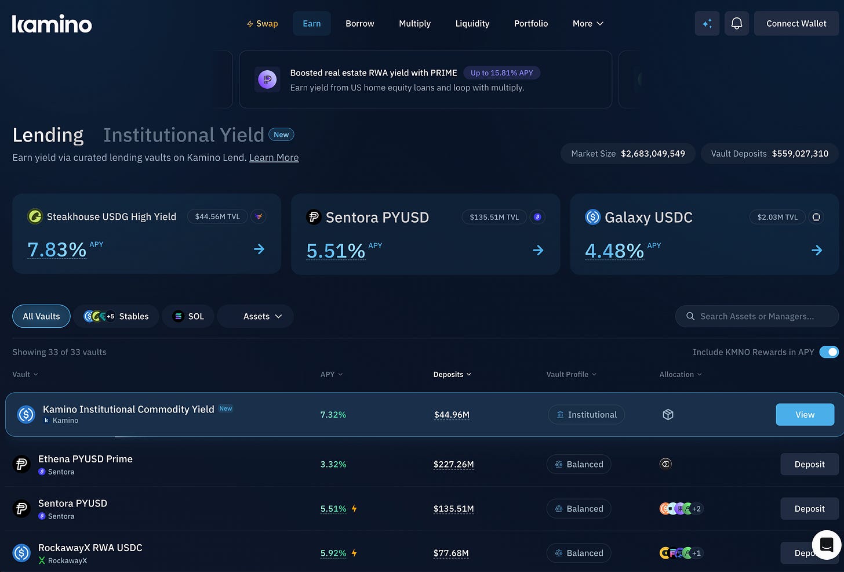Open the Learn More link

(274, 158)
